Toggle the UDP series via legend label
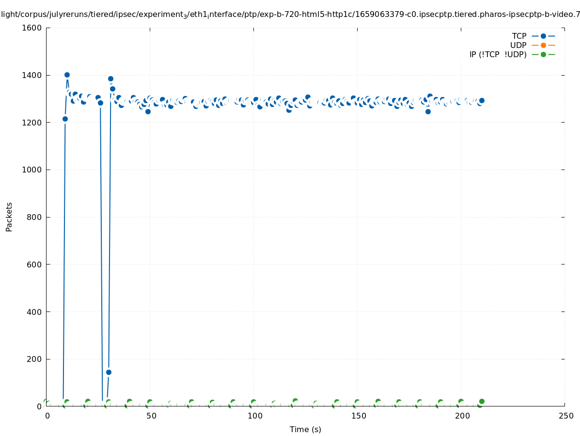Image resolution: width=580 pixels, height=436 pixels. tap(518, 45)
